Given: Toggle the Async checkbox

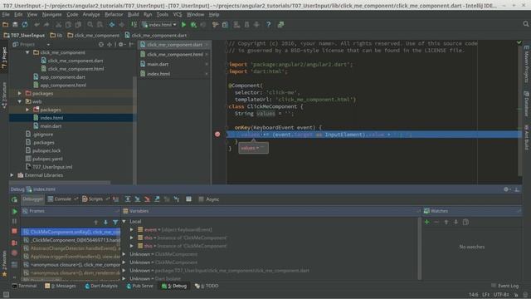Looking at the screenshot, I should (201, 199).
